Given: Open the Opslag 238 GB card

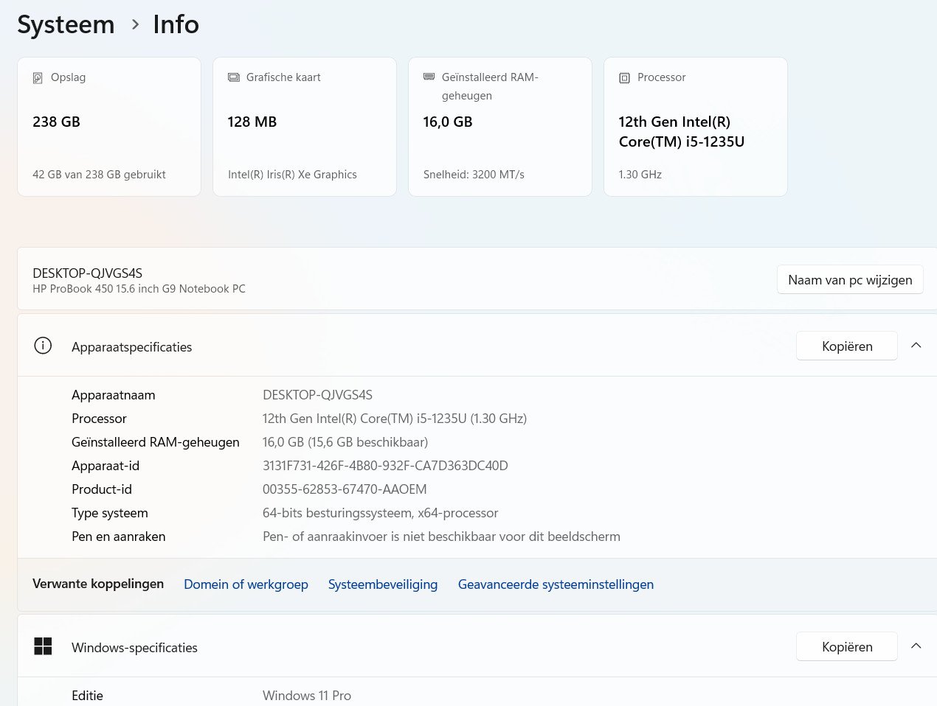Looking at the screenshot, I should 109,127.
